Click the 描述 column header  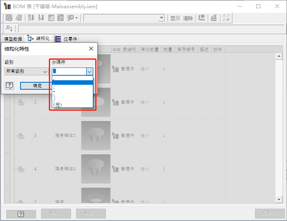pyautogui.click(x=204, y=49)
